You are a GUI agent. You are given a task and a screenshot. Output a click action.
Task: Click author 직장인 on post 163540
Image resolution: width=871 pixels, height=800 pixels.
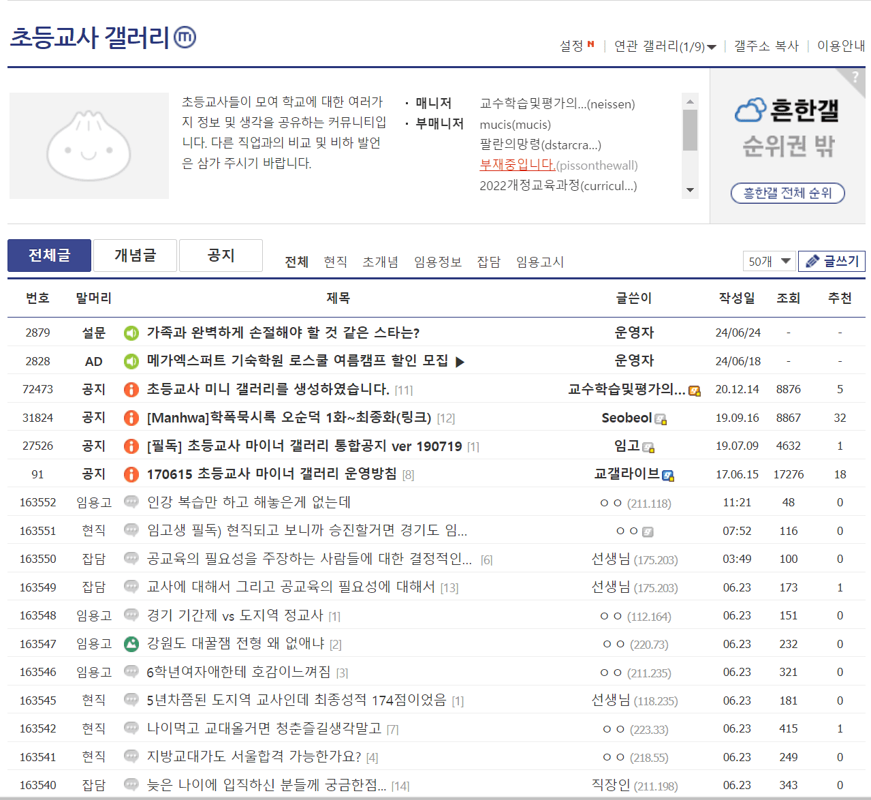[611, 785]
